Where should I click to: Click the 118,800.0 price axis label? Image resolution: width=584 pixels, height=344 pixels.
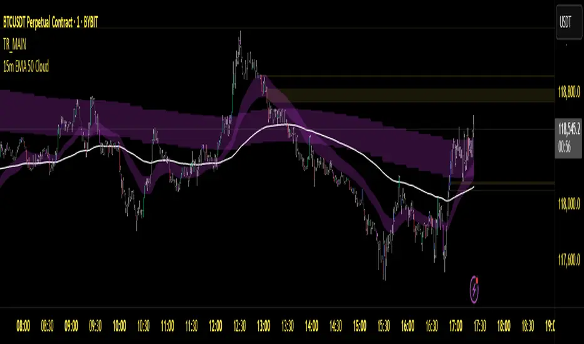[569, 92]
